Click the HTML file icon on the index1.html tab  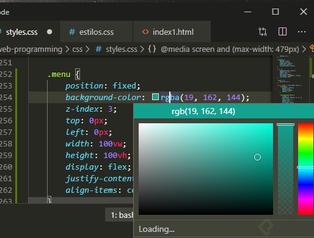click(x=145, y=32)
